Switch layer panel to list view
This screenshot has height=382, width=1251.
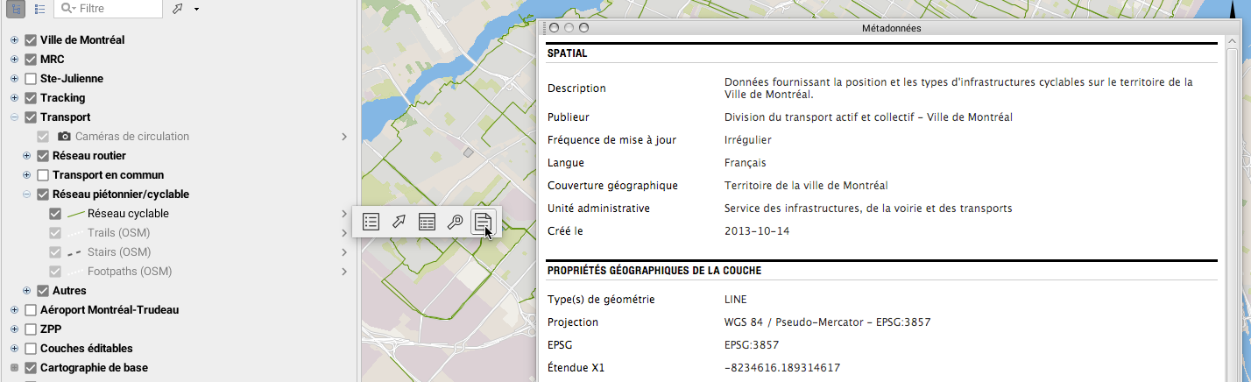pyautogui.click(x=39, y=9)
